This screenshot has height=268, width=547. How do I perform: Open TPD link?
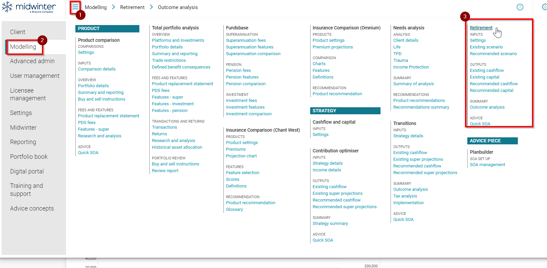tap(397, 54)
